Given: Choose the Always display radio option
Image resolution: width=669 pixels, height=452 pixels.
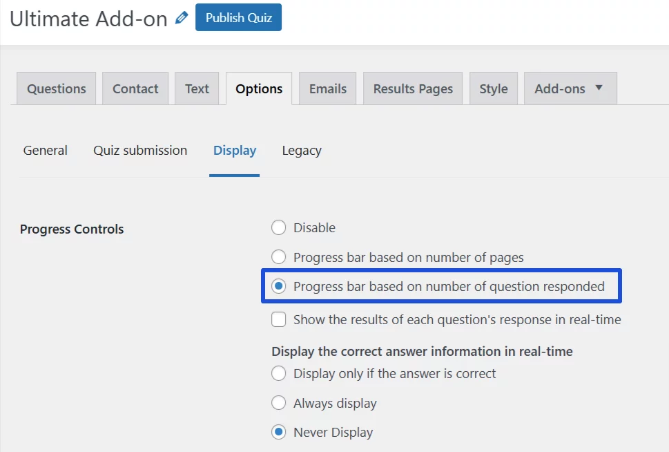Looking at the screenshot, I should [x=279, y=403].
